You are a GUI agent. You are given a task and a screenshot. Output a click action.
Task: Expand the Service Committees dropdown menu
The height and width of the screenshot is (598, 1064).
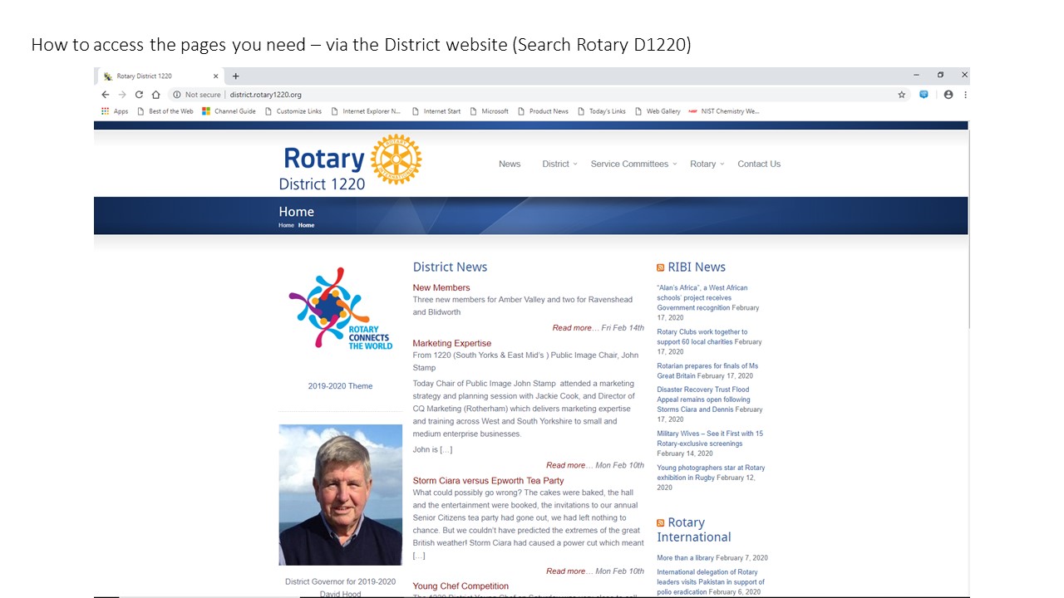point(633,164)
